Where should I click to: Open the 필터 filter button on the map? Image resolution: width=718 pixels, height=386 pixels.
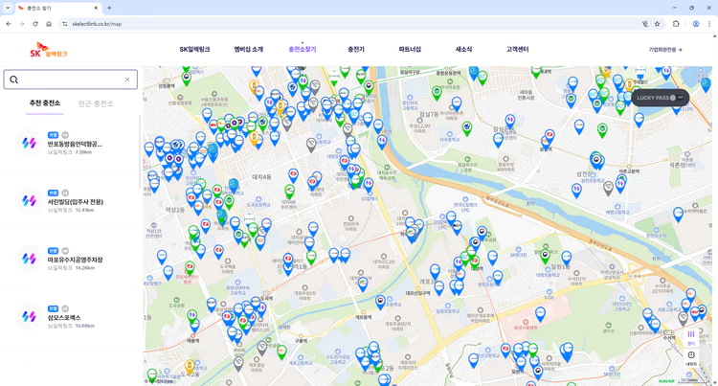coord(691,338)
